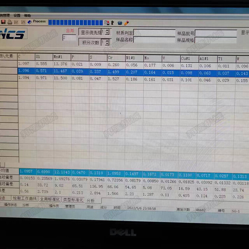This screenshot has width=249, height=249.
Task: Select the cell with value 1.527
Action: click(x=116, y=79)
